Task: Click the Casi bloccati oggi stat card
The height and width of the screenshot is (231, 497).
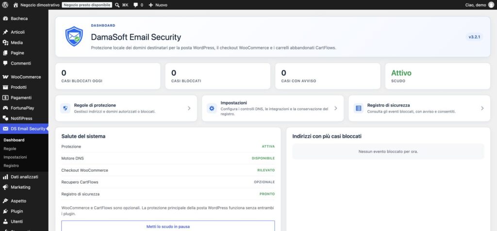Action: tap(108, 76)
